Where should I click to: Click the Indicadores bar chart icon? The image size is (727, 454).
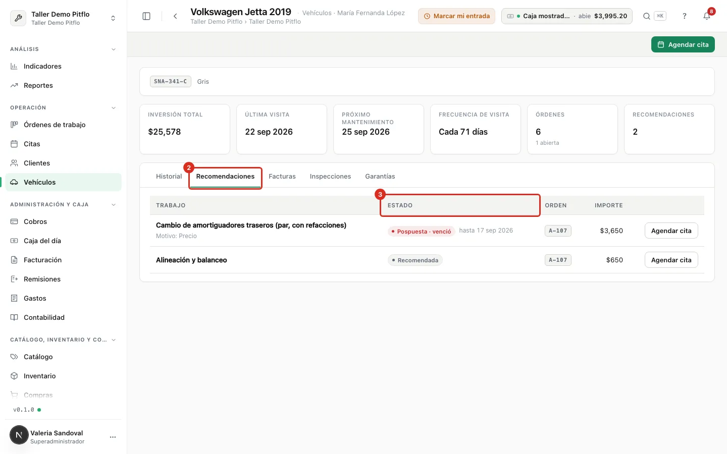point(14,66)
